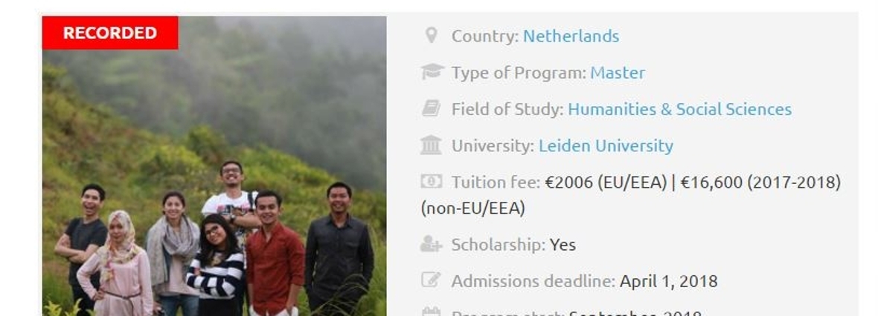The height and width of the screenshot is (316, 878).
Task: Click the book icon beside Field of Study
Action: click(432, 109)
